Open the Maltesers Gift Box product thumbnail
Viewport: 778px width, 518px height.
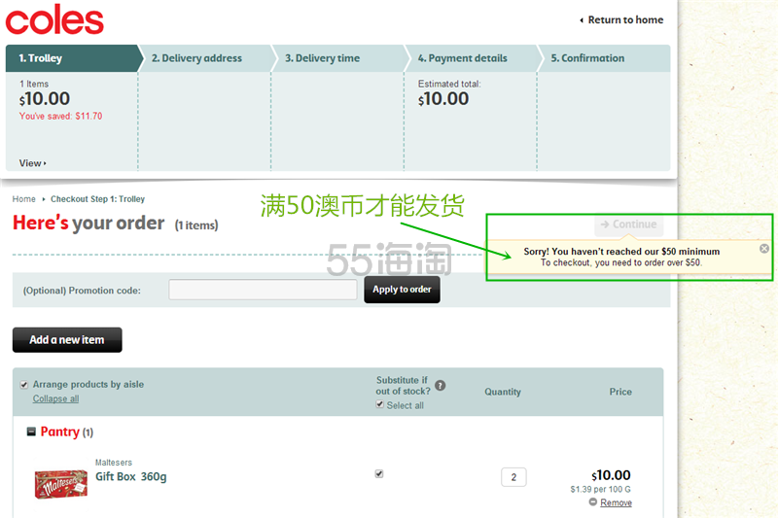60,483
